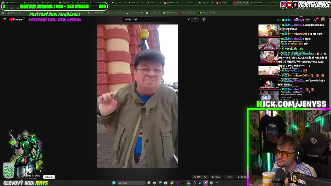Go to YouTube Premium home logo
The height and width of the screenshot is (186, 331).
(16, 19)
